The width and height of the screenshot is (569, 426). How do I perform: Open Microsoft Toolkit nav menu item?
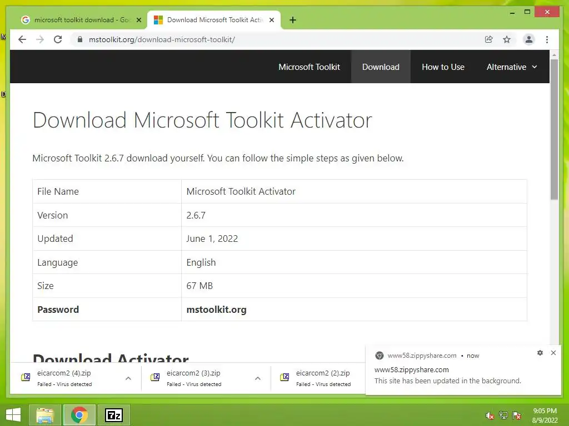coord(309,67)
